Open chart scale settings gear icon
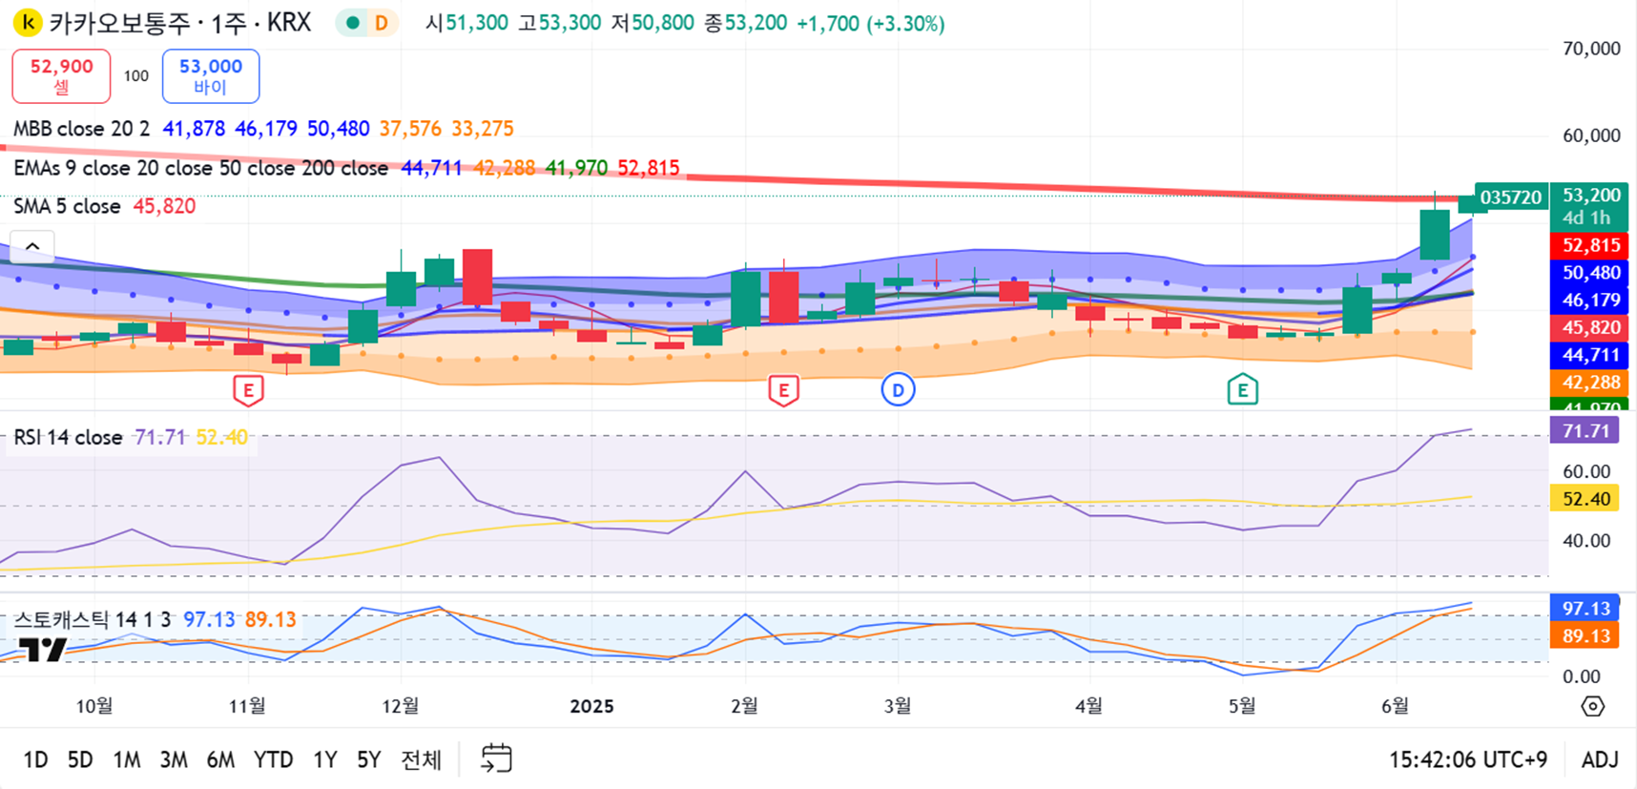This screenshot has width=1637, height=789. click(1592, 706)
